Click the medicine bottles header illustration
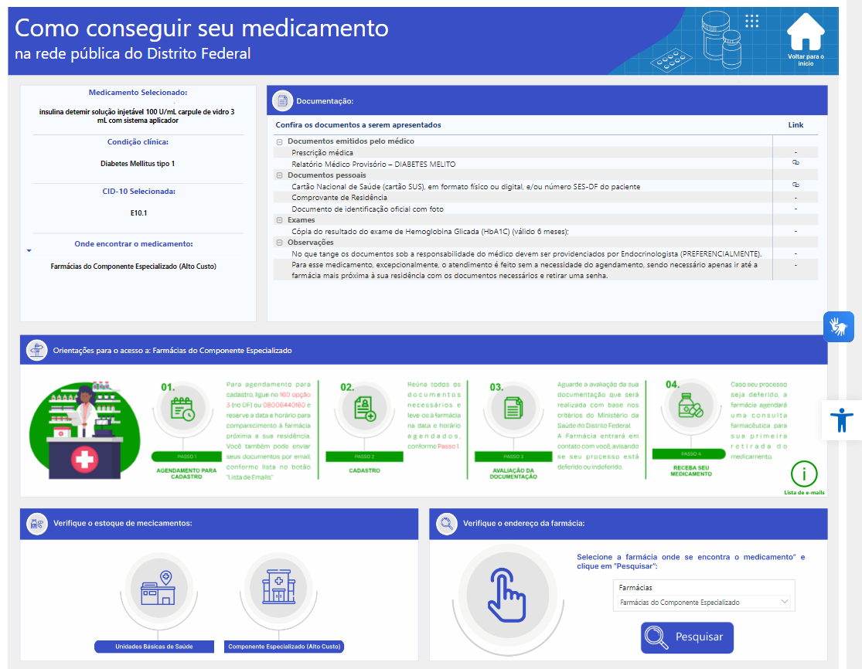Image resolution: width=862 pixels, height=669 pixels. [x=721, y=39]
